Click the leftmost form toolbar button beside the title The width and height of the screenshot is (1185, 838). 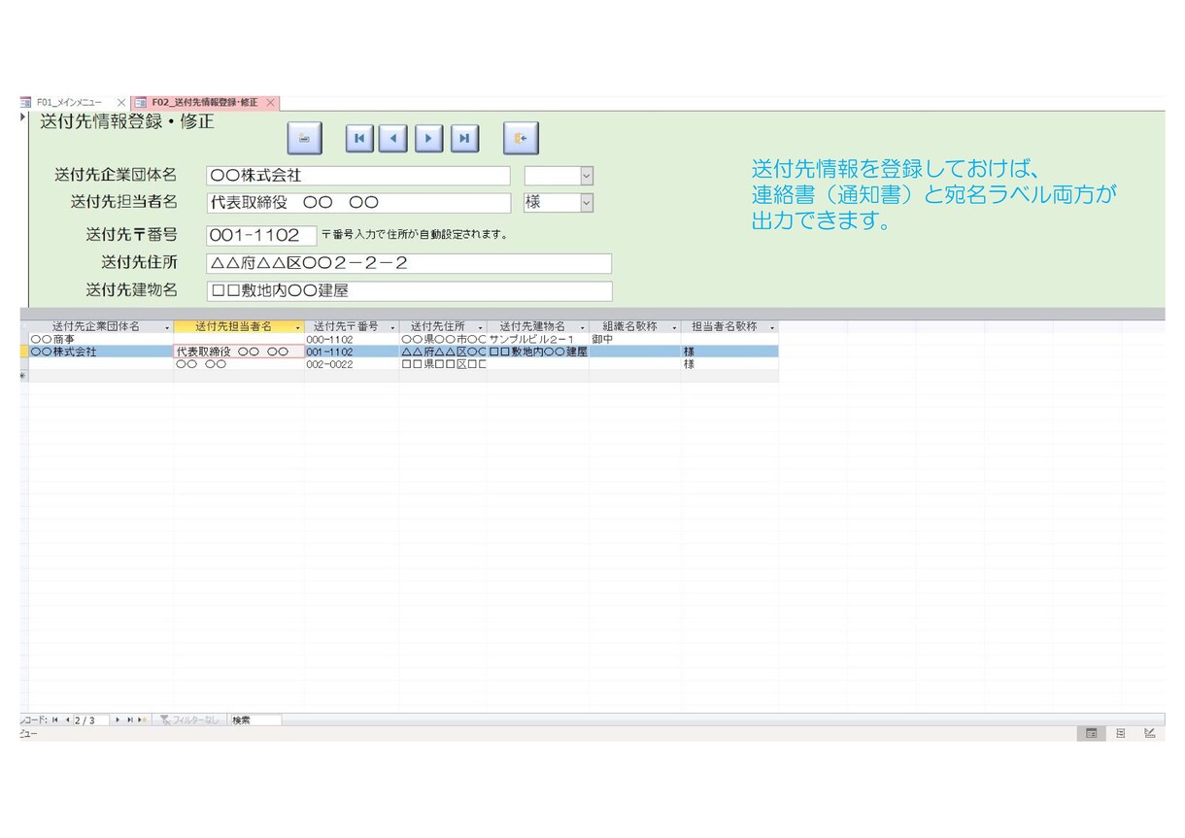click(305, 139)
